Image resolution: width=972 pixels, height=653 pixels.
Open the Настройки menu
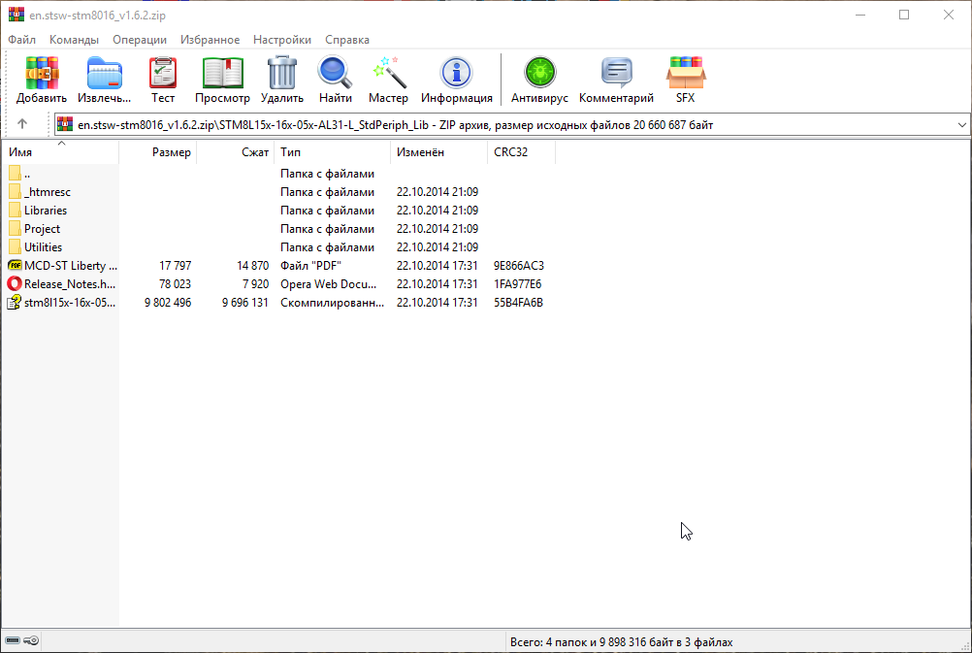coord(282,40)
